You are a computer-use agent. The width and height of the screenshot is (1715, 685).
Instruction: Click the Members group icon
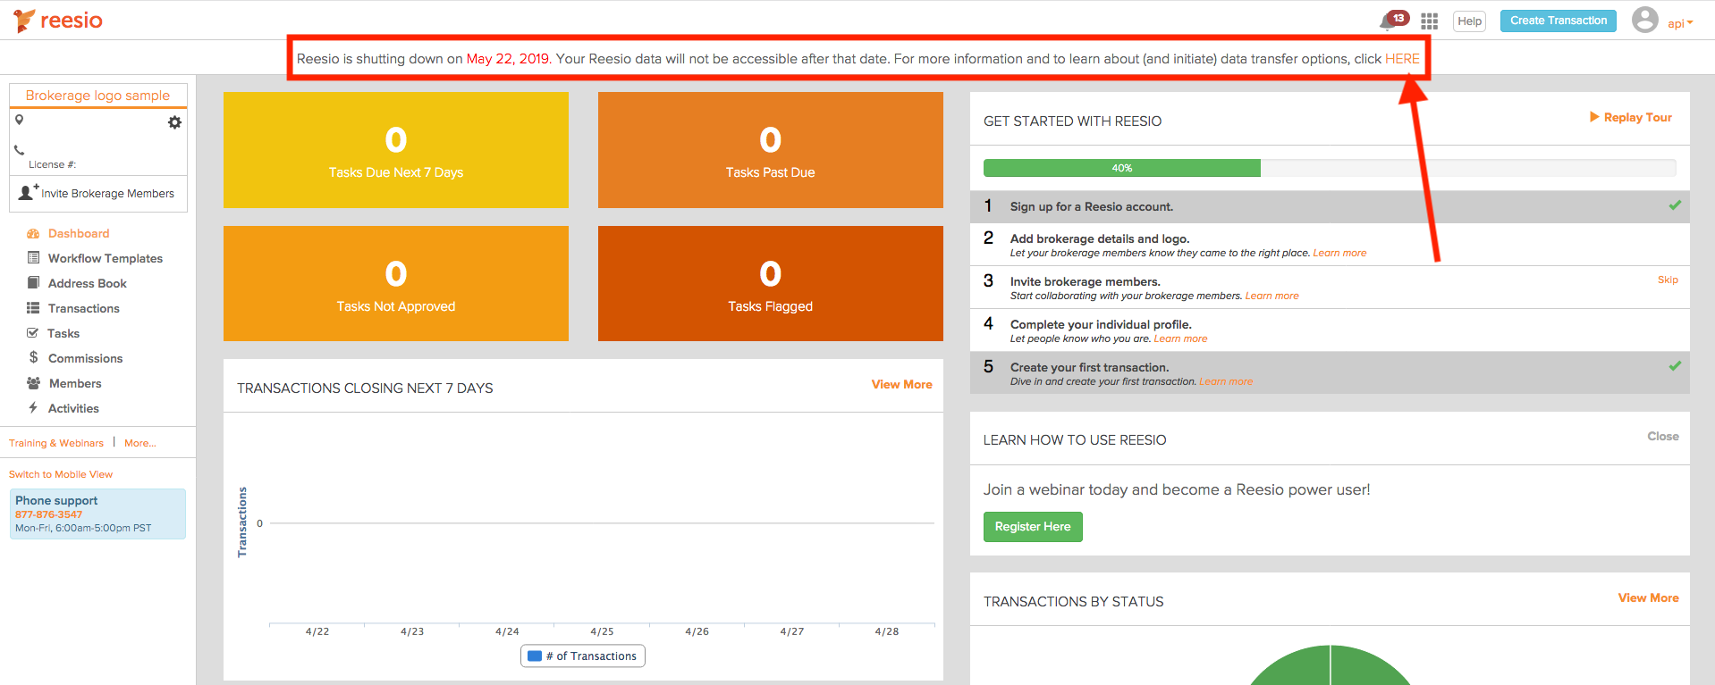pyautogui.click(x=33, y=383)
